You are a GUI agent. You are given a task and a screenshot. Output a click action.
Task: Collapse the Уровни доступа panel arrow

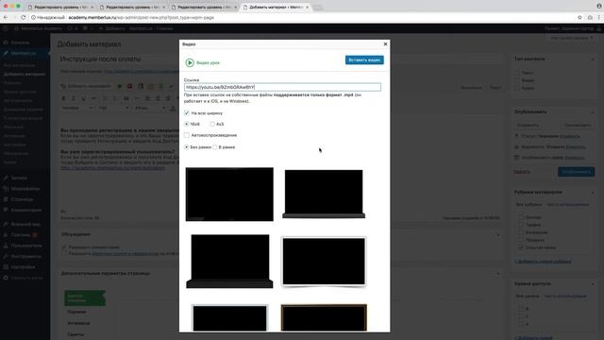point(593,284)
